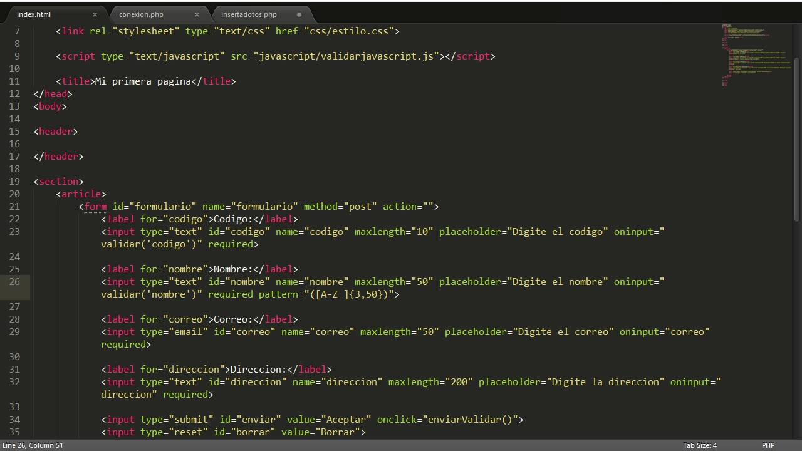Close the conexion.php tab
This screenshot has height=451, width=802.
[x=197, y=14]
